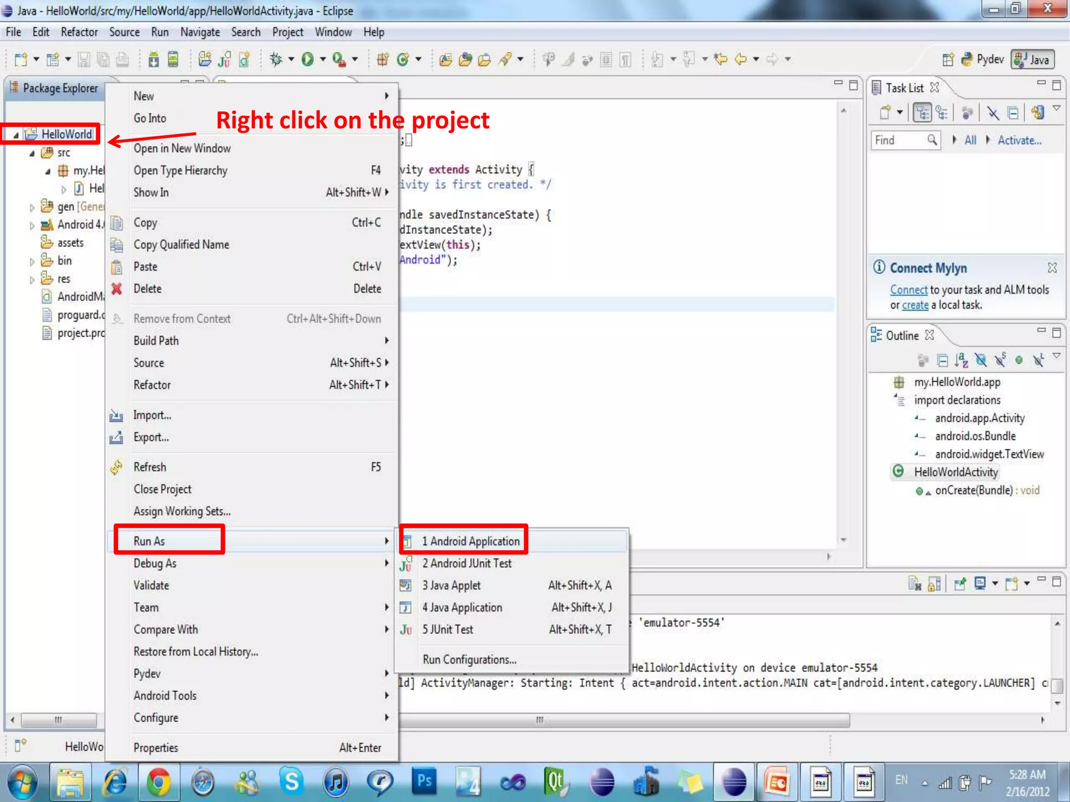Click the Package Explorer horizontal scrollbar
This screenshot has width=1070, height=802.
point(59,720)
